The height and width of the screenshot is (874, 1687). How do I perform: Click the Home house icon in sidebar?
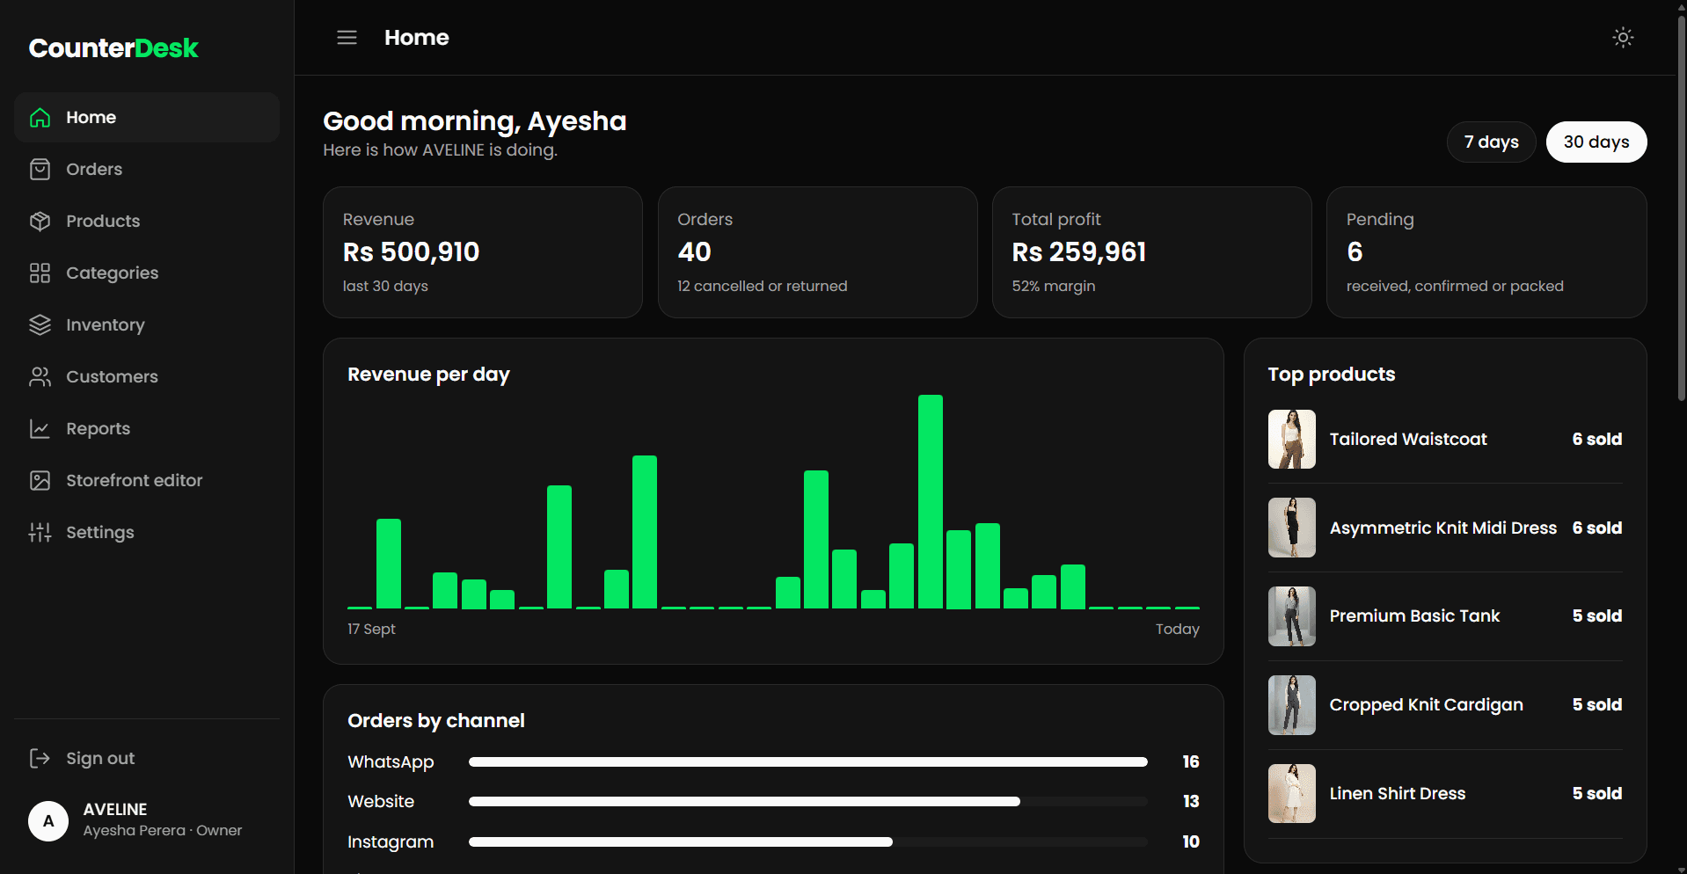[40, 118]
